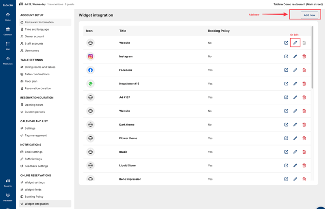
Task: Delete the Ad #157 widget
Action: [x=304, y=97]
